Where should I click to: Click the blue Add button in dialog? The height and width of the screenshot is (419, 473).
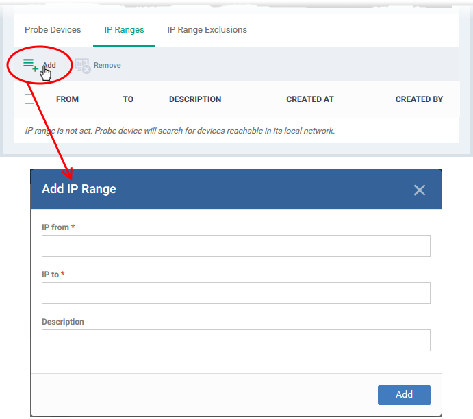(x=404, y=394)
